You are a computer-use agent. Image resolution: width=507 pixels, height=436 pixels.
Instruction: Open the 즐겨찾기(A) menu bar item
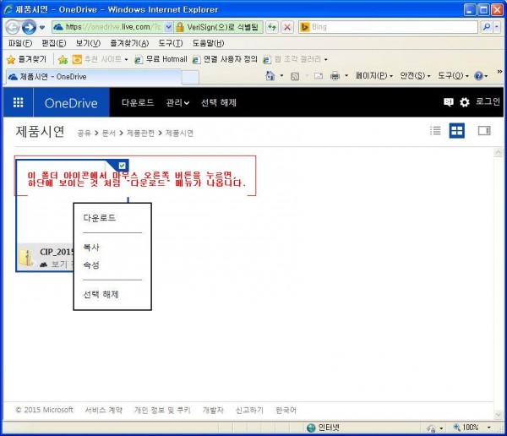click(x=130, y=43)
